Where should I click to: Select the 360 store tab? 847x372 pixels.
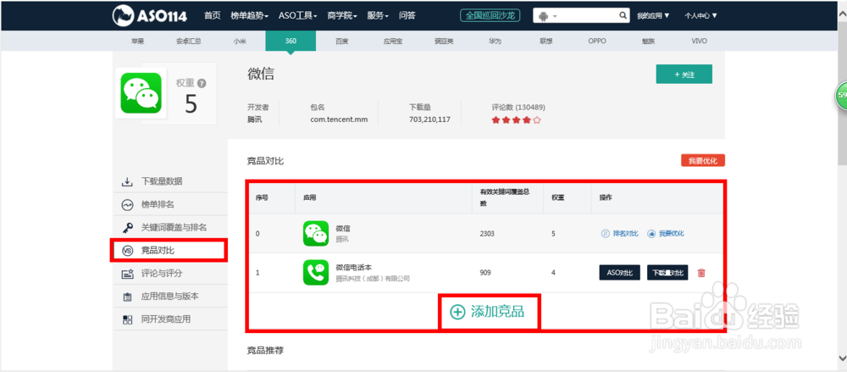(x=291, y=41)
